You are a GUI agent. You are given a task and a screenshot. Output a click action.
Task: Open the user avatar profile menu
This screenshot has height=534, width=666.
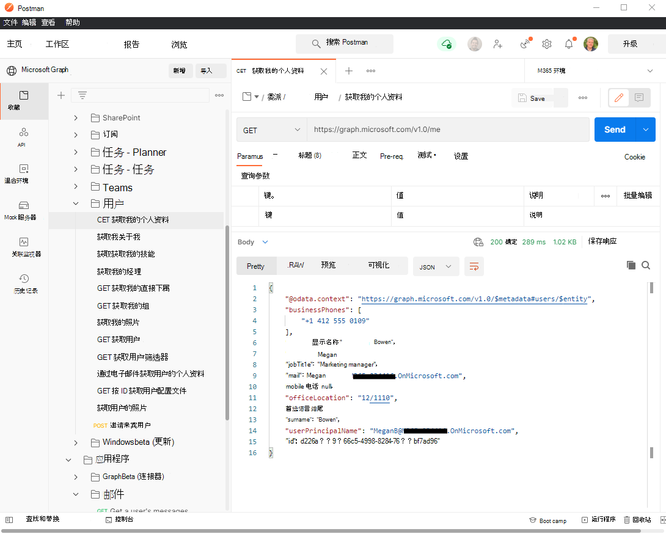click(590, 44)
